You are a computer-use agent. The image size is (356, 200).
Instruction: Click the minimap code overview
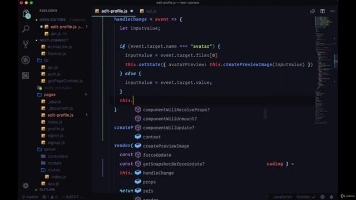tap(325, 71)
